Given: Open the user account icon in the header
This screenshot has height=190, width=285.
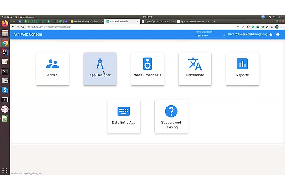Looking at the screenshot, I should 278,34.
